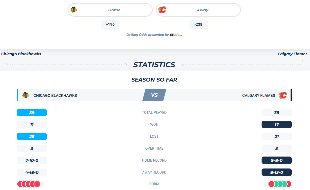
Task: Click the VS badge between teams
Action: click(x=154, y=95)
